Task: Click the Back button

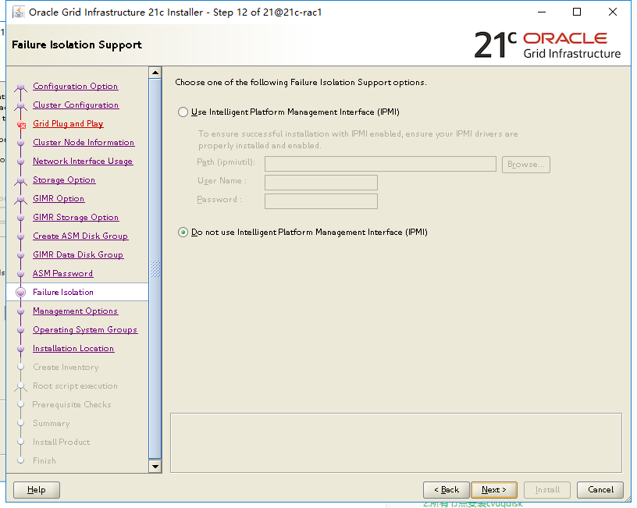Action: click(446, 490)
